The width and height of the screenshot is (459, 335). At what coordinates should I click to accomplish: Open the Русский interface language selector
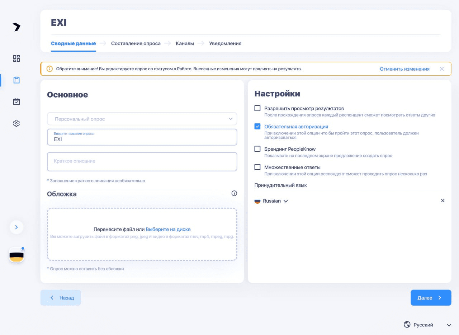[x=427, y=325]
